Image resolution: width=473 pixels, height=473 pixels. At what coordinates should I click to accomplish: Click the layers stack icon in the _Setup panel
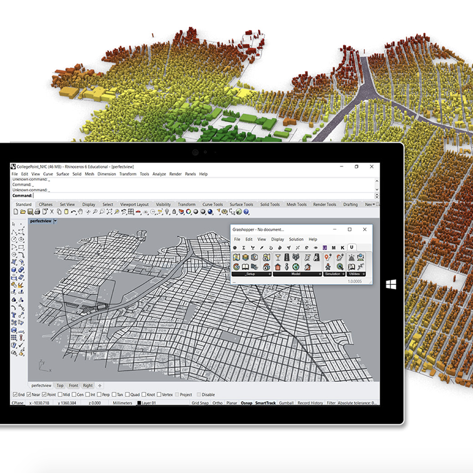[x=245, y=258]
